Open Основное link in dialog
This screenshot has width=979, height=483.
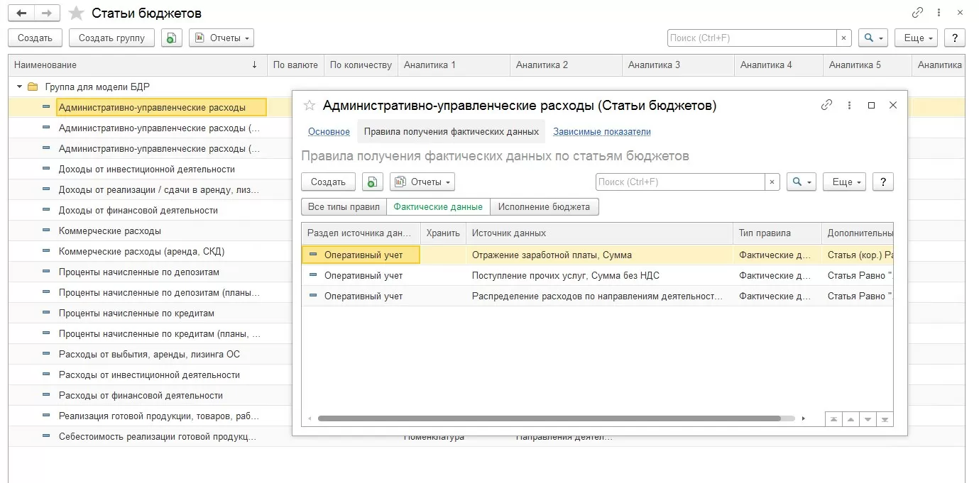tap(329, 132)
